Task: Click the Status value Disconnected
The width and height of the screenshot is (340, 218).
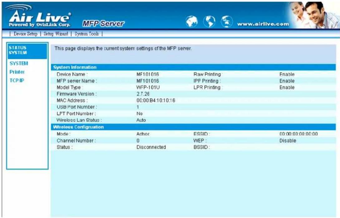Action: [x=151, y=147]
